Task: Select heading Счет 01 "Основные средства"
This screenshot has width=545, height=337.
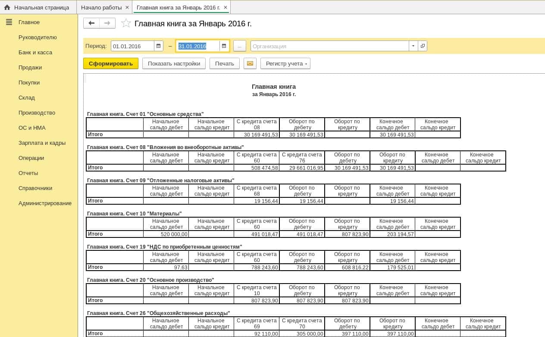Action: click(x=145, y=114)
